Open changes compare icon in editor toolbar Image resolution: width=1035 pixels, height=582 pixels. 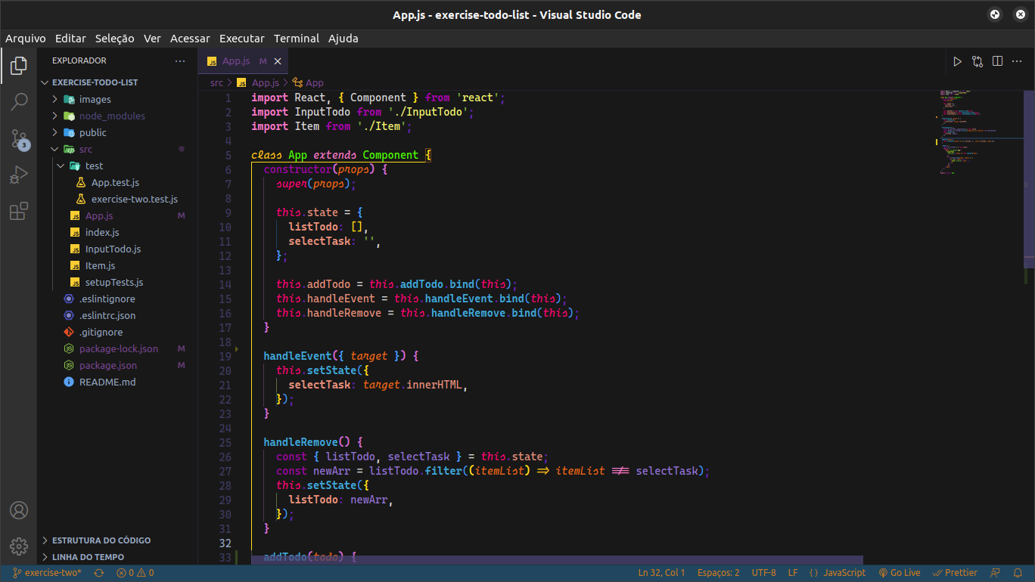click(x=977, y=61)
